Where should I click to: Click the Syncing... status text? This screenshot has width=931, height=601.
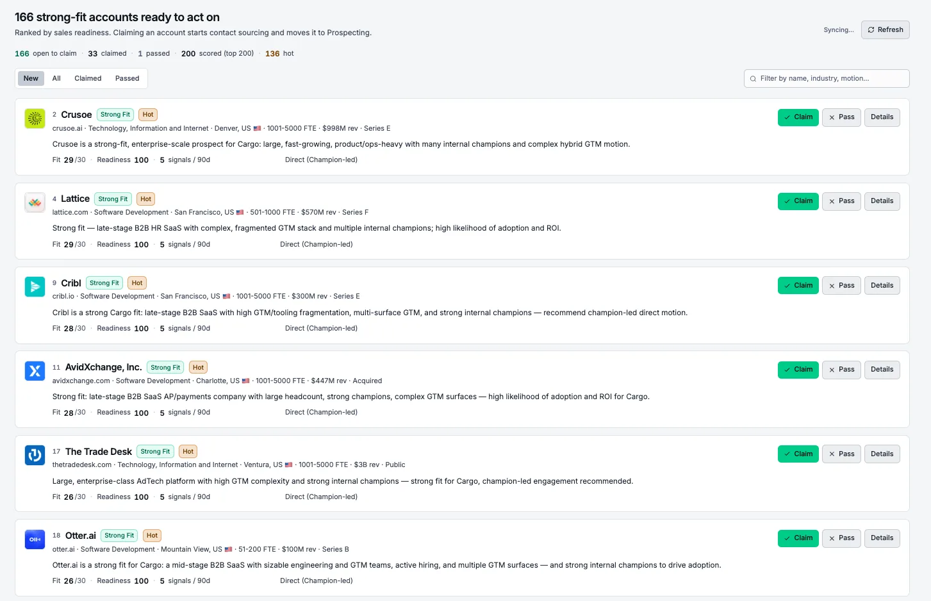[839, 30]
